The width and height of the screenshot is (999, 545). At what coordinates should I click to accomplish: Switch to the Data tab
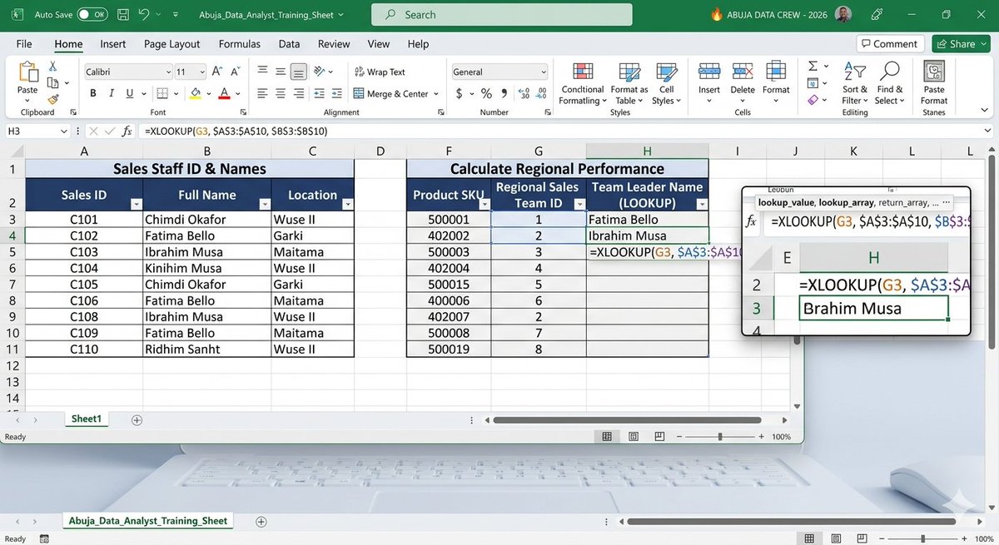click(x=289, y=44)
